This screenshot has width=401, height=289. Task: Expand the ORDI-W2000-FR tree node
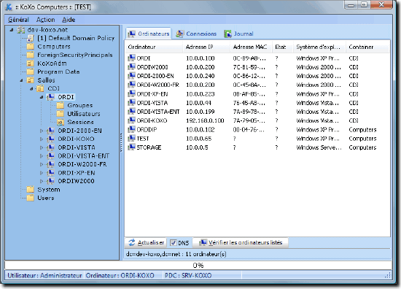[x=42, y=164]
